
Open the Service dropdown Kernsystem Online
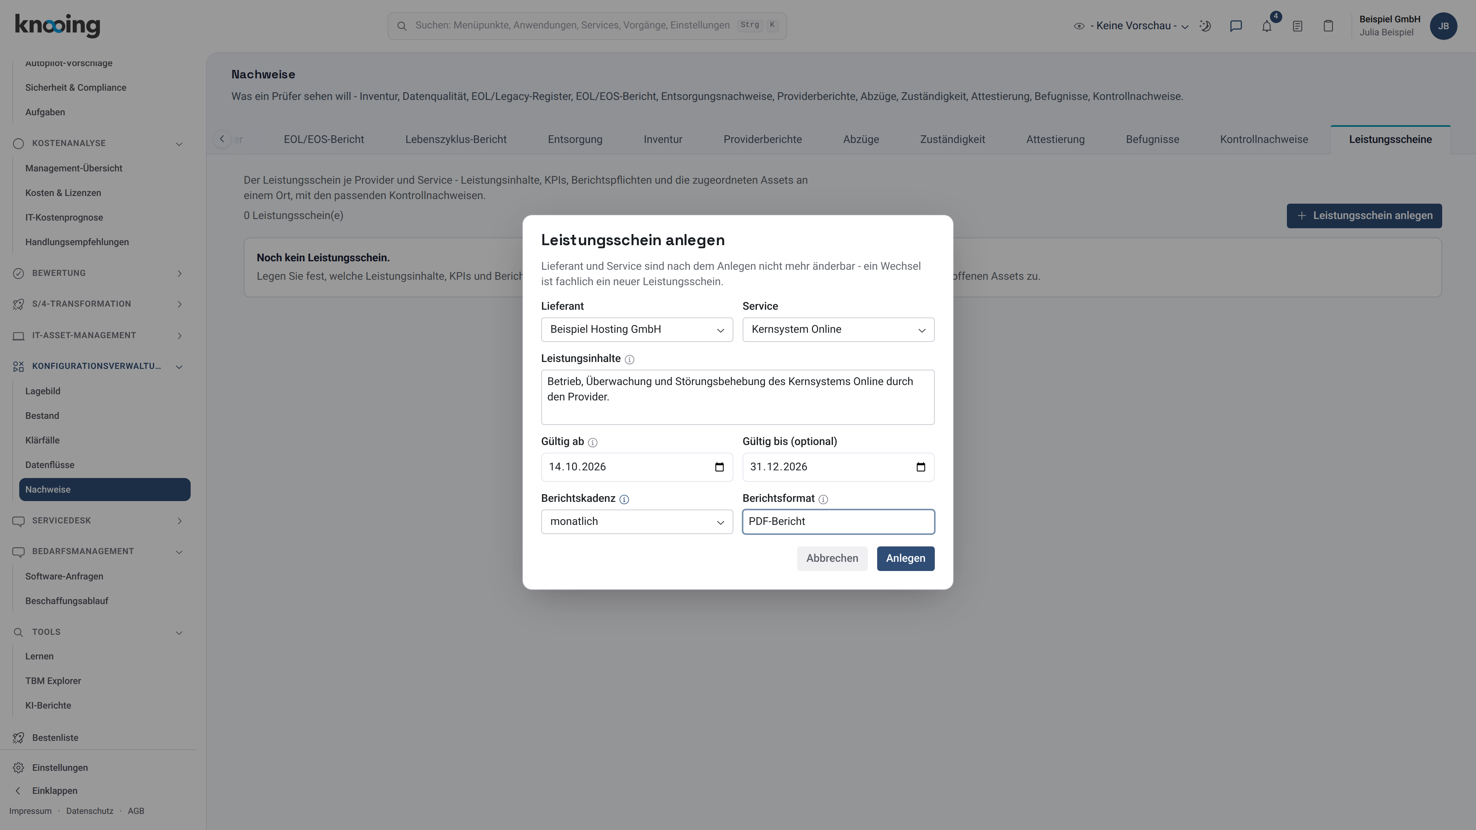pyautogui.click(x=838, y=329)
